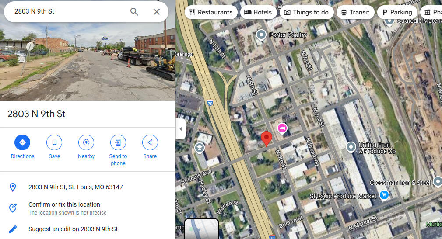Screen dimensions: 442x239
Task: Click the search box address field
Action: tap(68, 11)
